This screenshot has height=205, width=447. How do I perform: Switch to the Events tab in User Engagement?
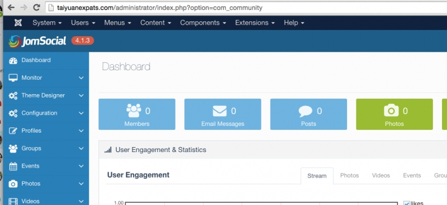(x=412, y=175)
